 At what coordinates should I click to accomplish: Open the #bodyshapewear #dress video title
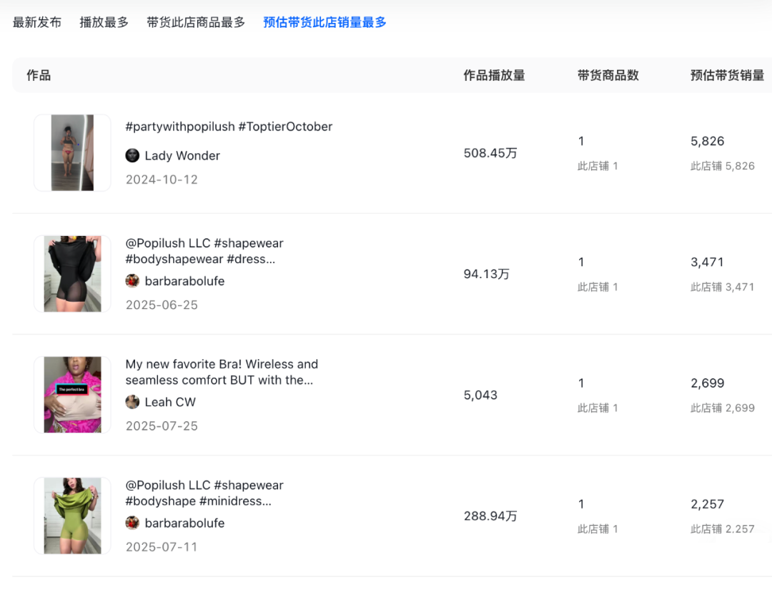click(204, 251)
